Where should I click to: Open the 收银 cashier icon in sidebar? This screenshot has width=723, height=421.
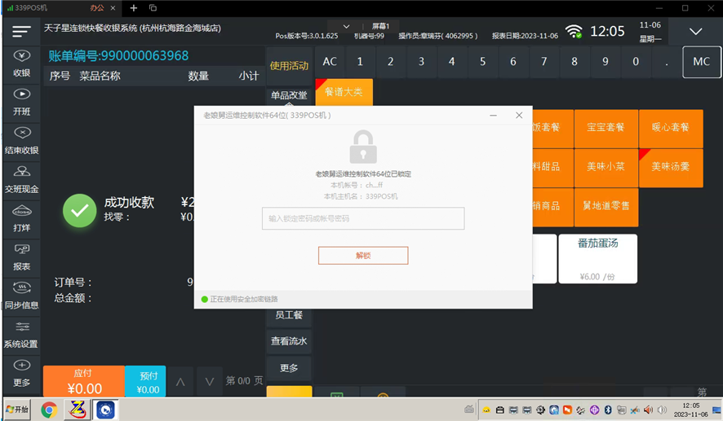tap(22, 64)
